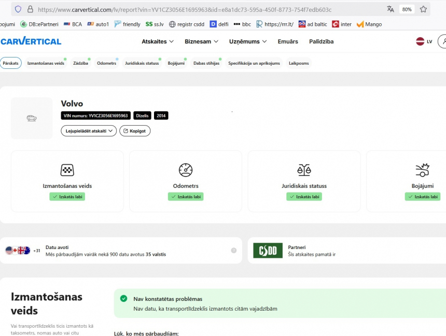
Task: Open the delfi bookmark
Action: coord(219,24)
